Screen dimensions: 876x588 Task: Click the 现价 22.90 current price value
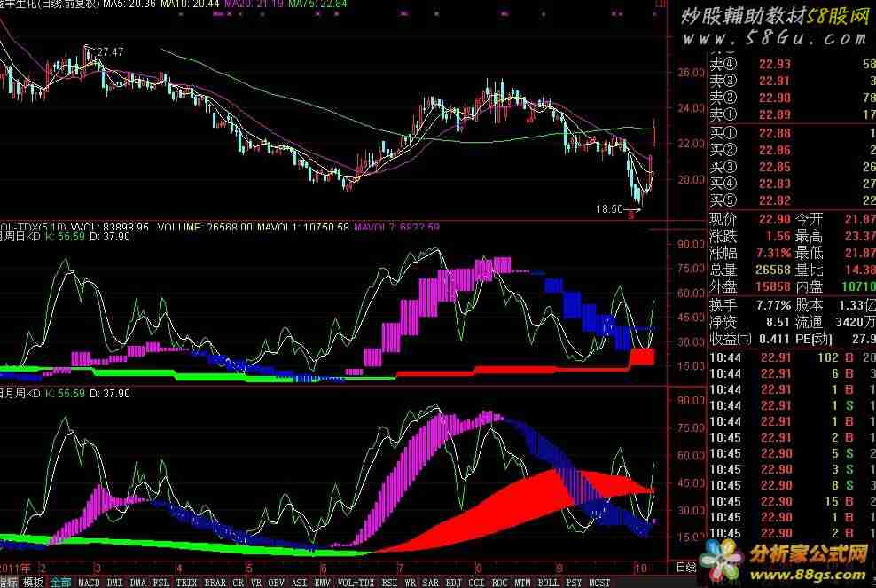point(774,219)
